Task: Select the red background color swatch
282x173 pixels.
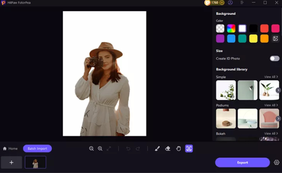Action: tap(264, 28)
